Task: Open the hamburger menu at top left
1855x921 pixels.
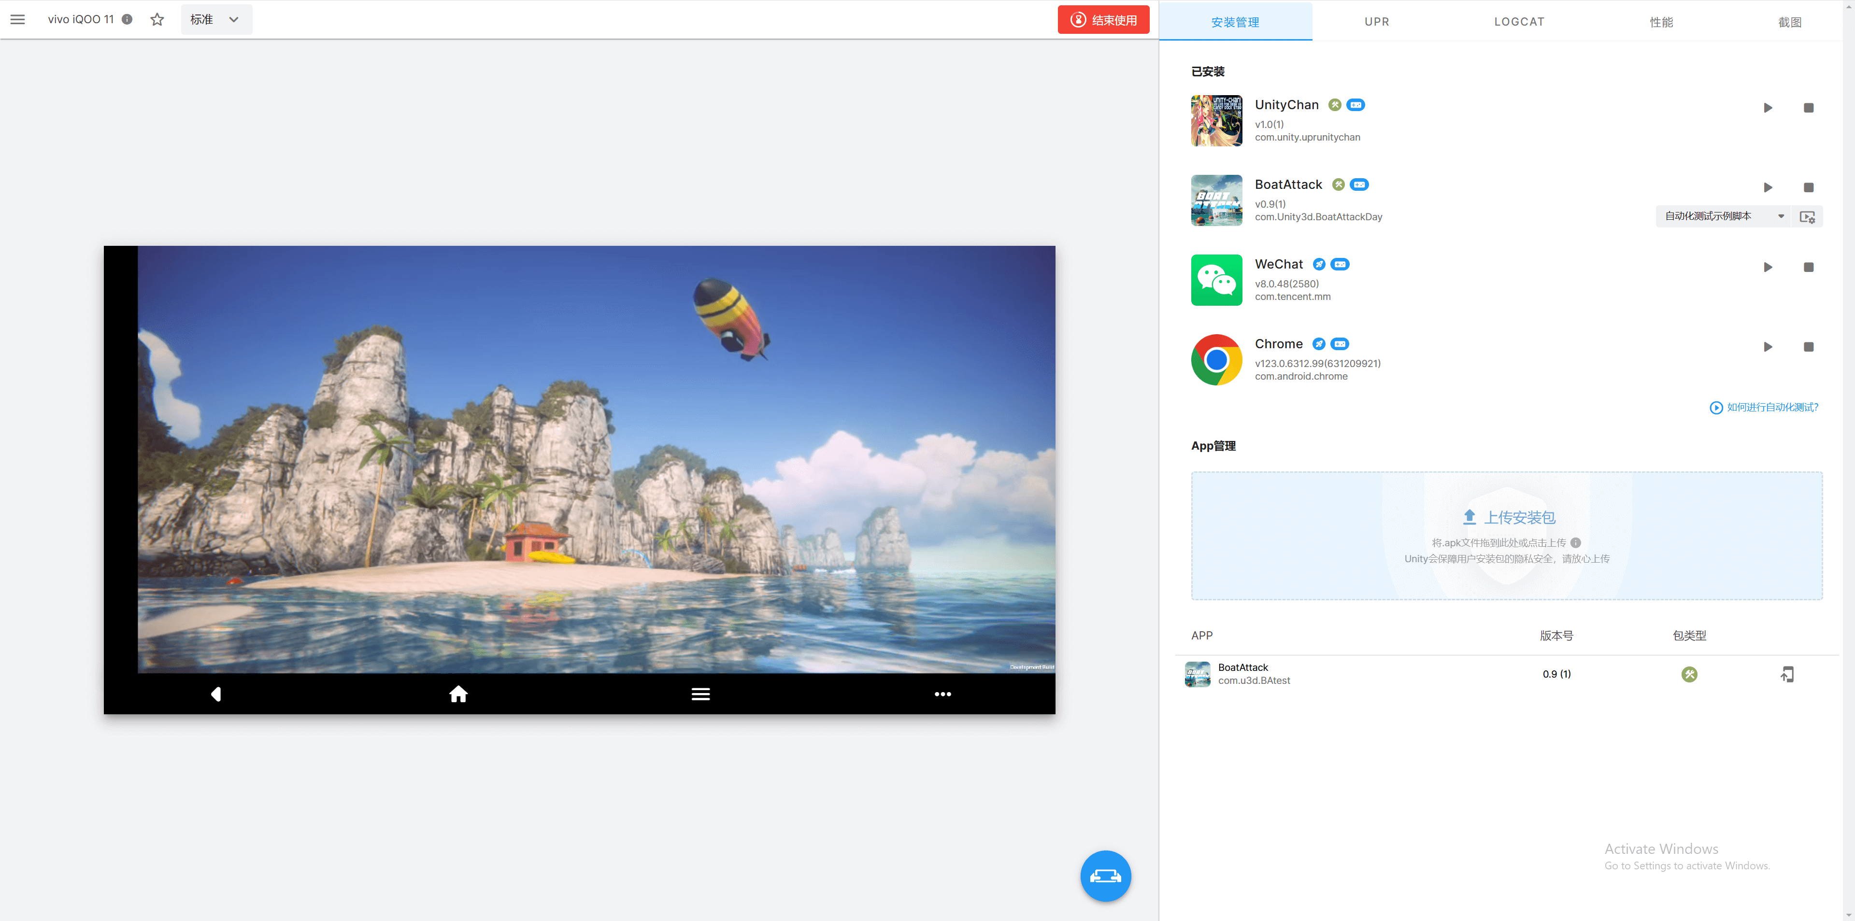Action: pyautogui.click(x=17, y=19)
